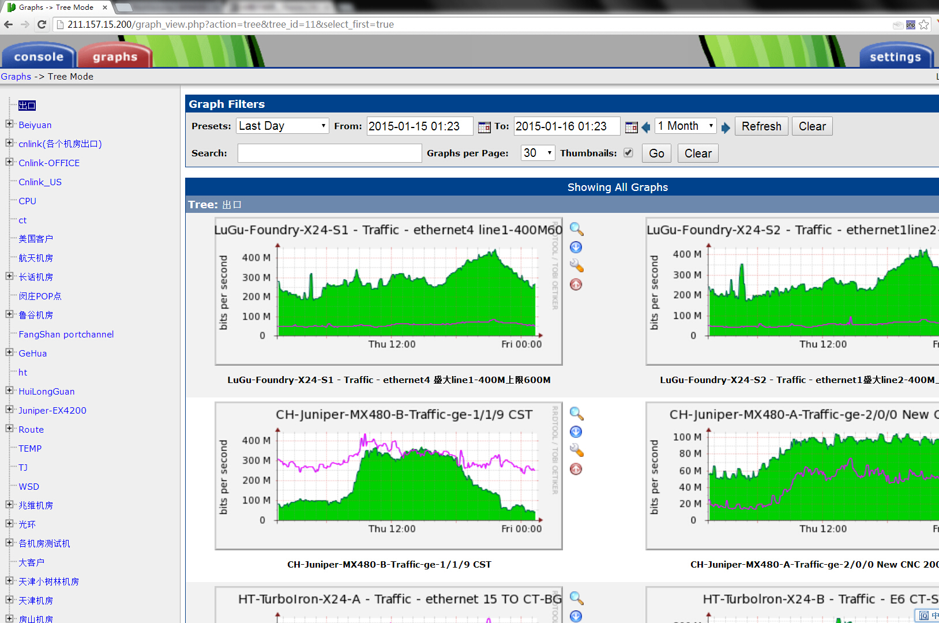The width and height of the screenshot is (939, 623).
Task: Open LuGu-Foundry-X24-S2 traffic graph thumbnail
Action: 792,291
